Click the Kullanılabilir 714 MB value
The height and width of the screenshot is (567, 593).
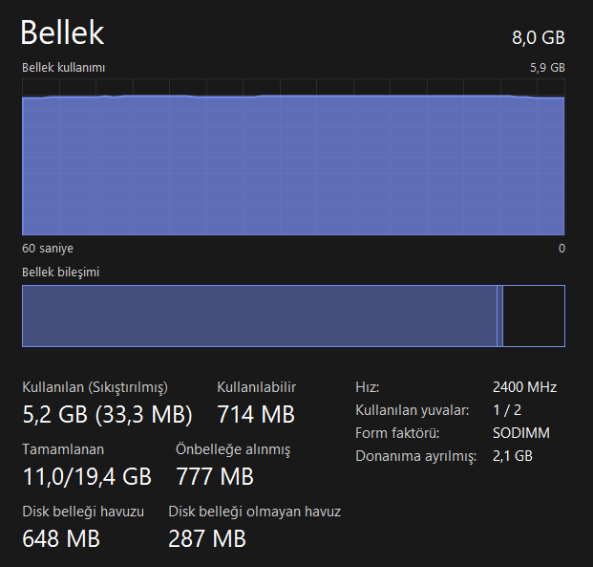tap(255, 414)
